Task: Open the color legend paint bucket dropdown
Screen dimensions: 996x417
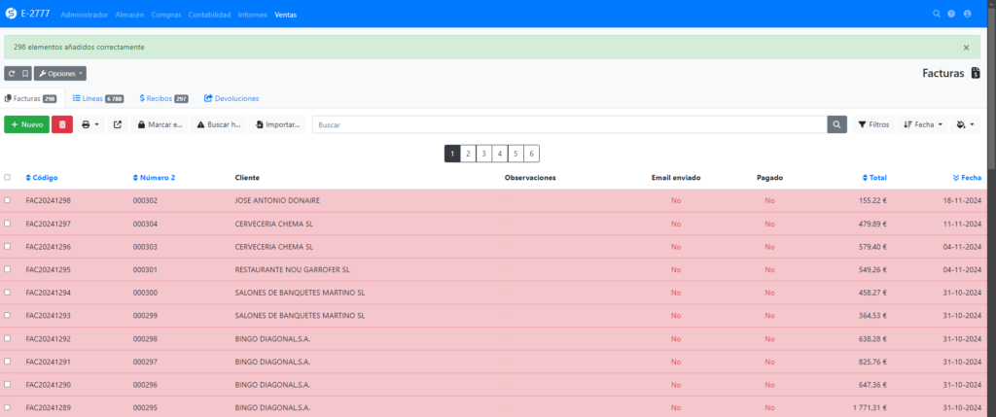Action: point(966,124)
